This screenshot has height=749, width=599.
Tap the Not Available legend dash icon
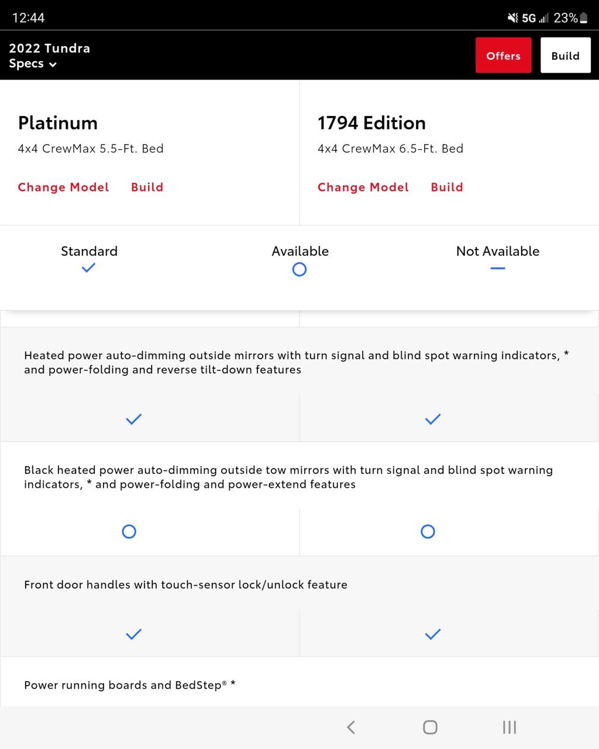pos(498,268)
